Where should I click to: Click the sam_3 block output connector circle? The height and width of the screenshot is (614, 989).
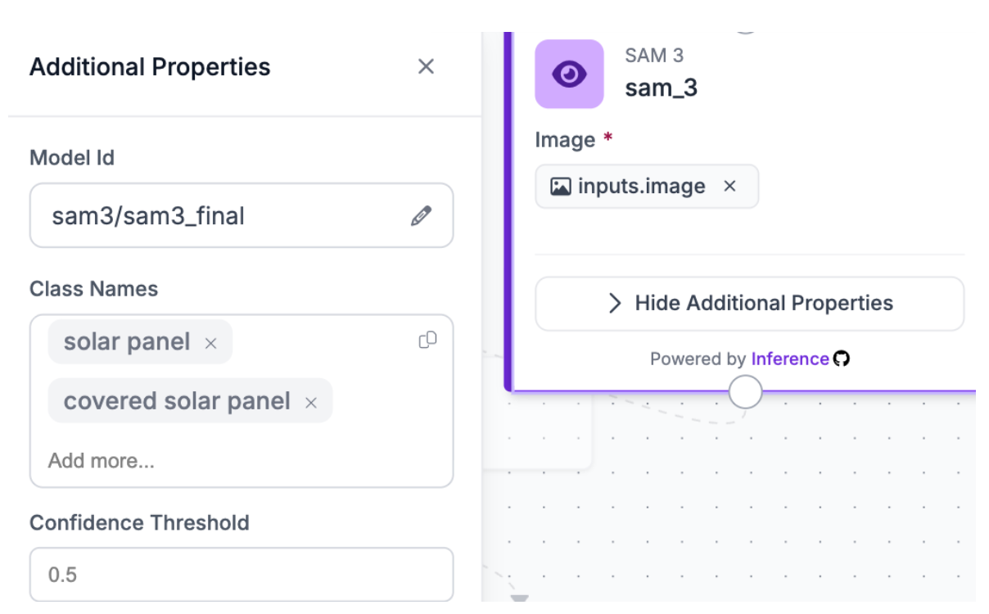745,393
